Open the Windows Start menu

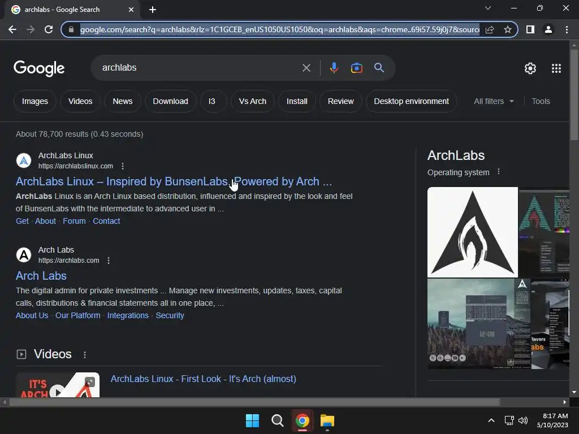(x=253, y=420)
